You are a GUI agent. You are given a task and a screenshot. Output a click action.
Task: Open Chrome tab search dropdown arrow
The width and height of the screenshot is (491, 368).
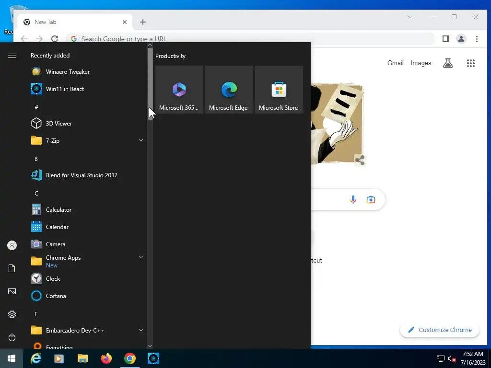coord(410,17)
